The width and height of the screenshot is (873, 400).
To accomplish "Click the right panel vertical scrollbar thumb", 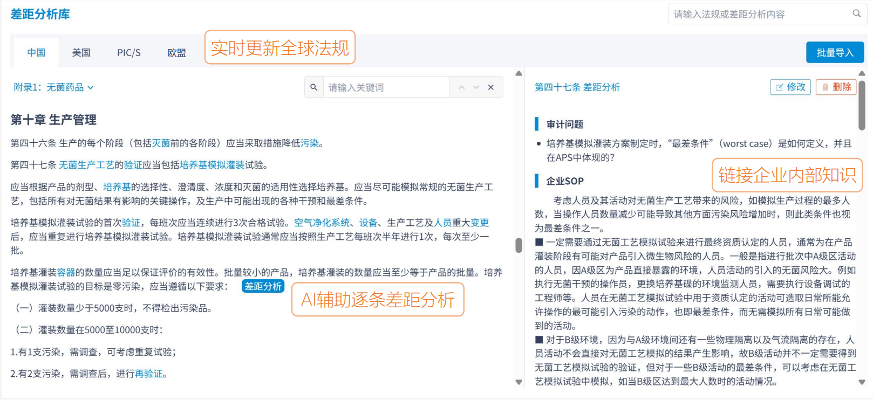I will pos(862,105).
